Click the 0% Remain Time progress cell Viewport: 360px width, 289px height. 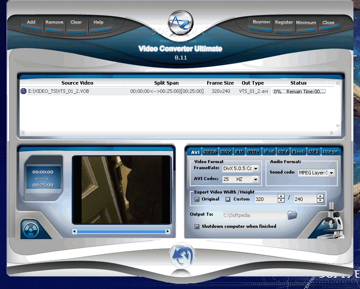click(299, 92)
